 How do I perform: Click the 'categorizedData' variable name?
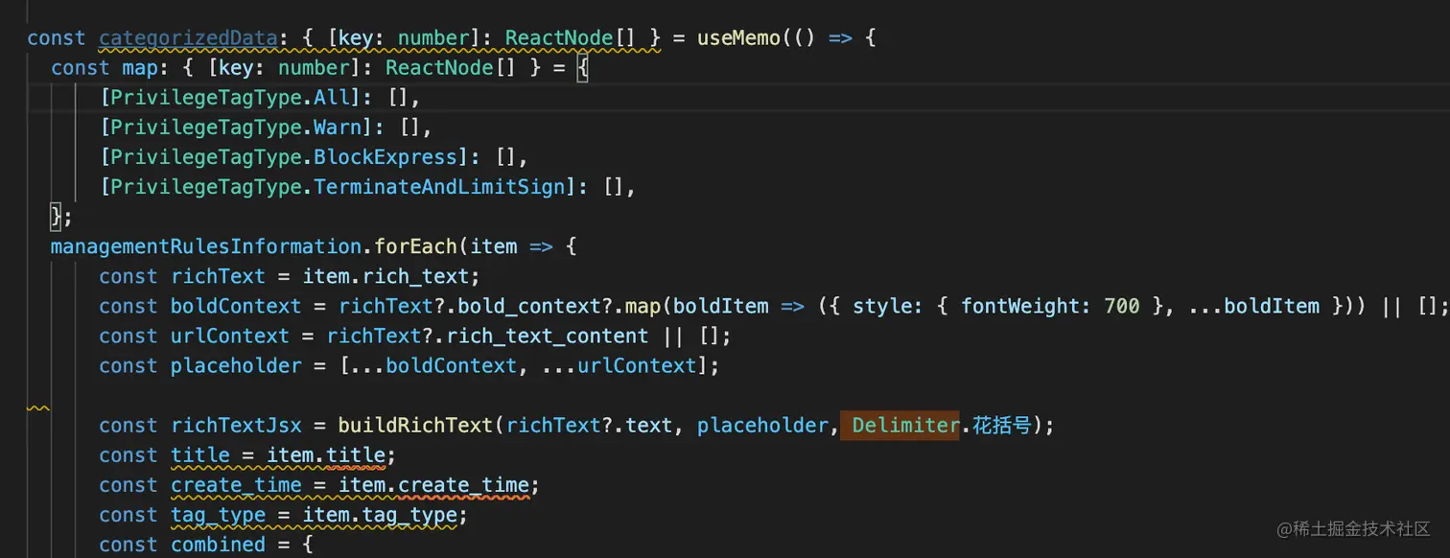[x=189, y=38]
